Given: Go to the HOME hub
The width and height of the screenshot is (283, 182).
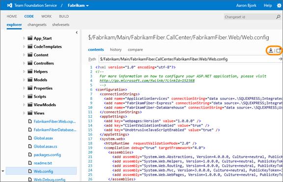Looking at the screenshot, I should pos(12,16).
